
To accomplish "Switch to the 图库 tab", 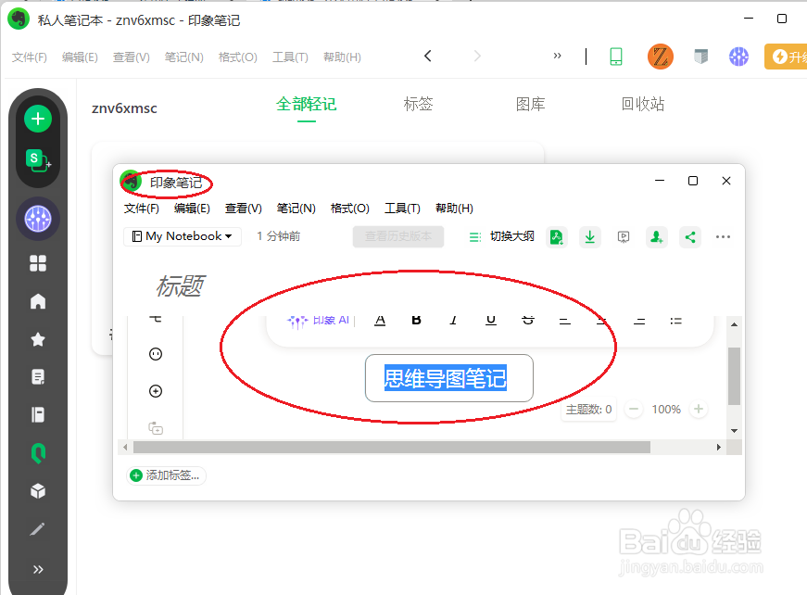I will (x=530, y=104).
